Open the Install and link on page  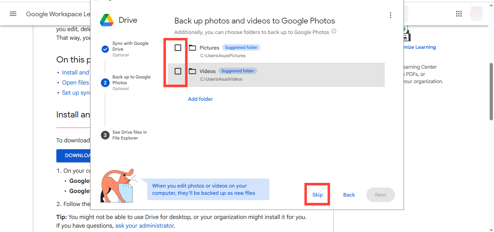click(75, 72)
